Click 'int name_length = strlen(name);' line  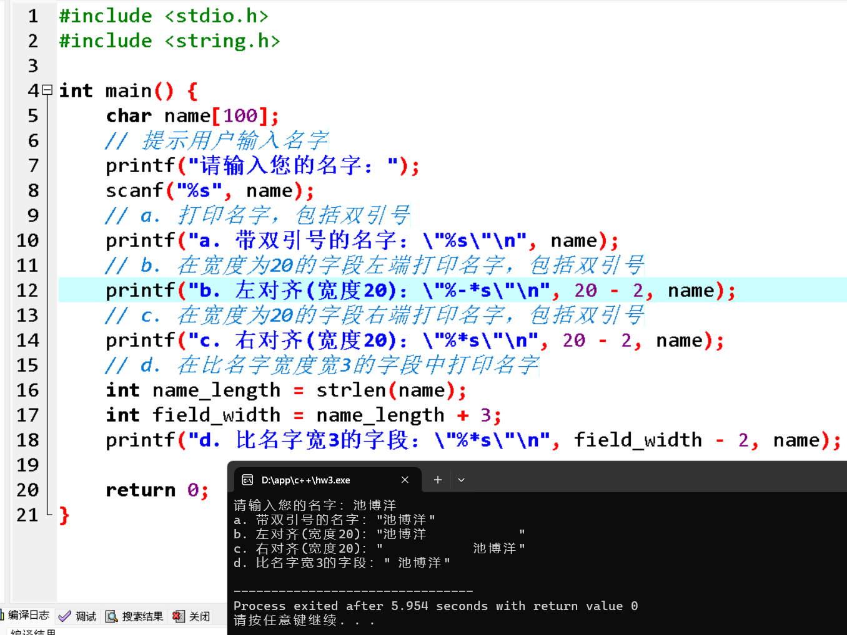click(286, 390)
